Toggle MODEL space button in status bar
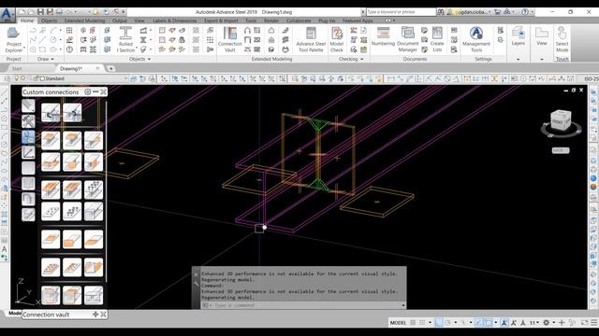This screenshot has width=599, height=336. [398, 323]
